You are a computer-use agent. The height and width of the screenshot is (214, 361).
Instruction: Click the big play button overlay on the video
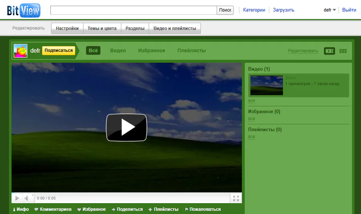point(126,127)
